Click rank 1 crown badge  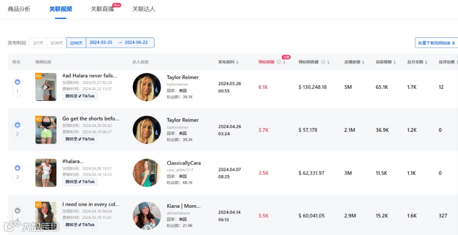[x=17, y=82]
